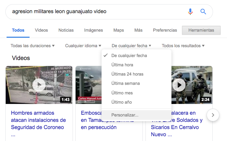227x141 pixels.
Task: Click the next arrow on video carousel
Action: 213,115
